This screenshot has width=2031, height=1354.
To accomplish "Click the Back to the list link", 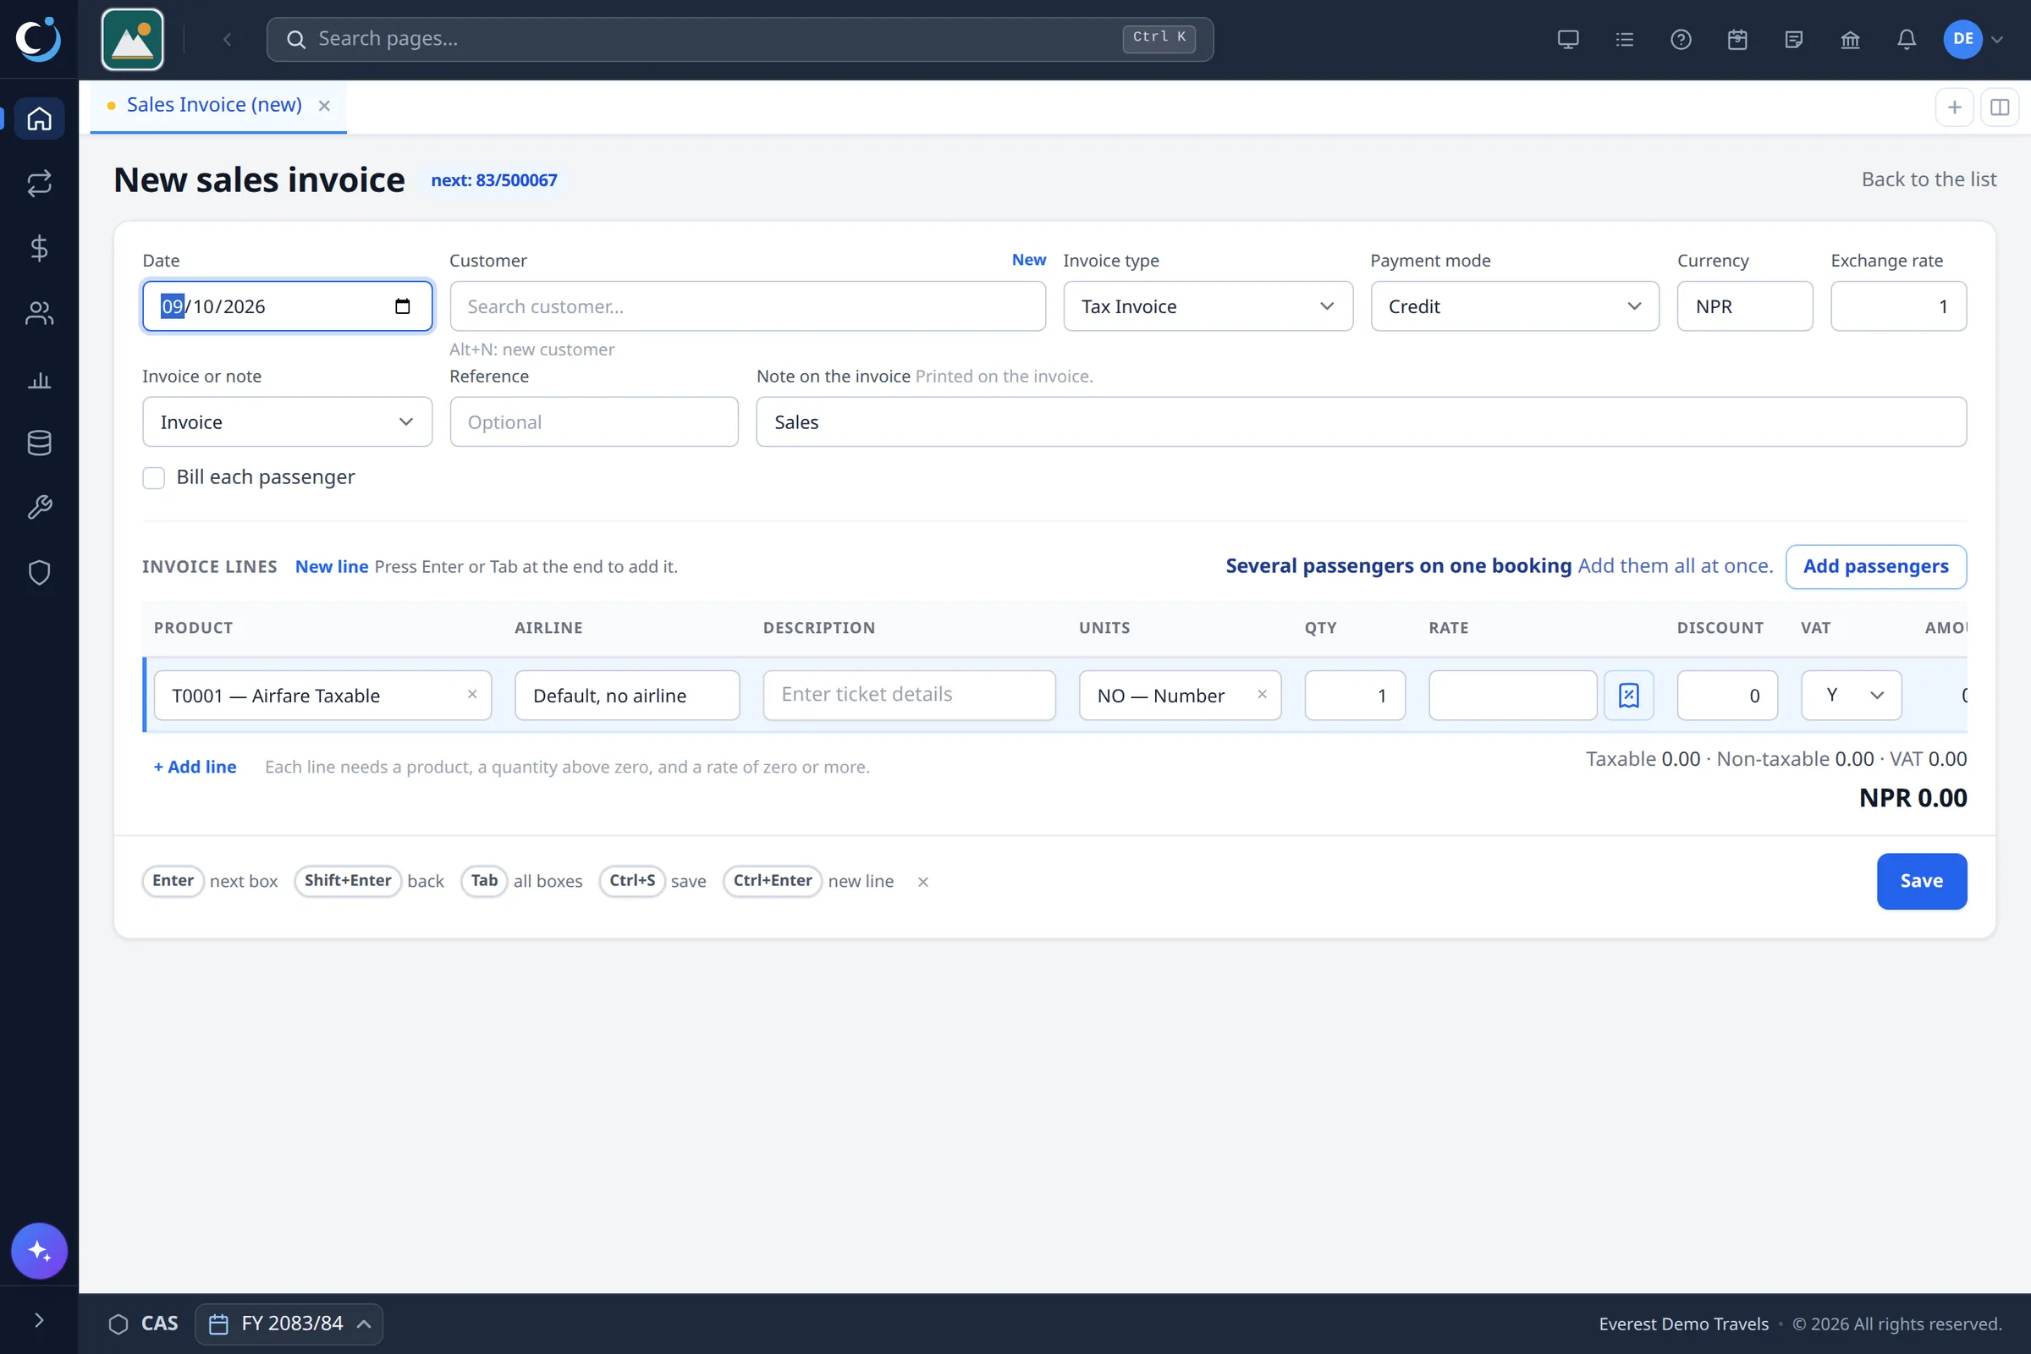I will (1929, 179).
